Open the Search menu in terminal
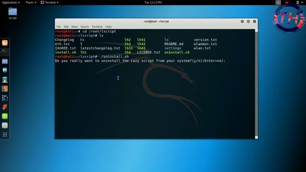This screenshot has width=306, height=172. (x=85, y=27)
